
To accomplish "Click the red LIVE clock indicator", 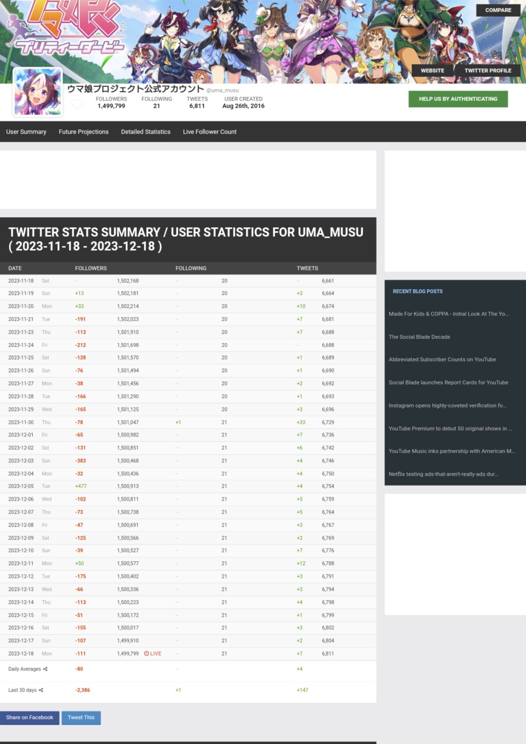I will (x=153, y=654).
